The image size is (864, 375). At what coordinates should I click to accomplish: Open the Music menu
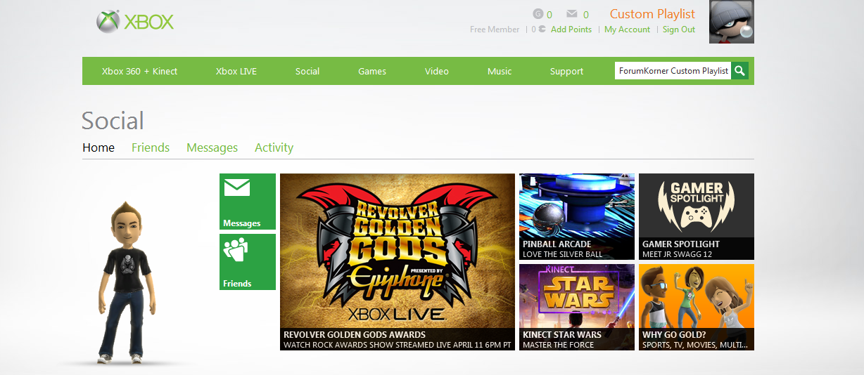tap(500, 71)
